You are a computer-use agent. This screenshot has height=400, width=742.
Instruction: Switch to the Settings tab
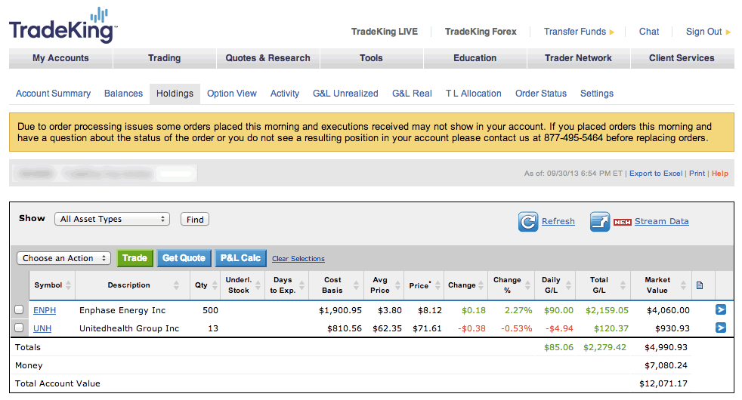pos(597,94)
